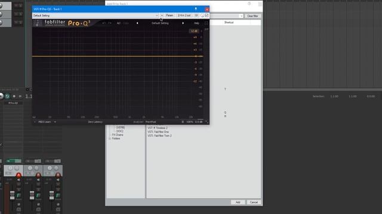Click Add in the Add FX window
Screen dimensions: 382x214
point(238,202)
